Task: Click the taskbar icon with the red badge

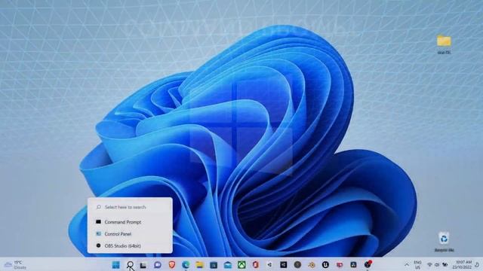Action: 368,264
